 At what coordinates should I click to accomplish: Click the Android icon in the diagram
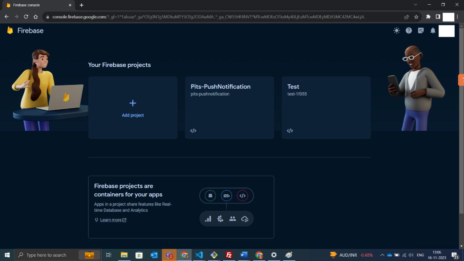tap(210, 196)
